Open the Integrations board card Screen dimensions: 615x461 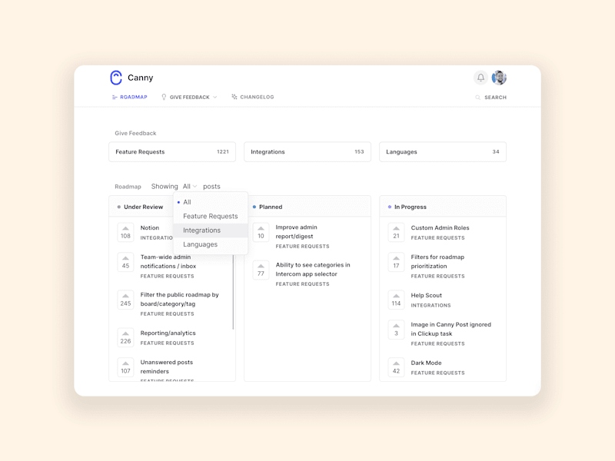tap(307, 151)
